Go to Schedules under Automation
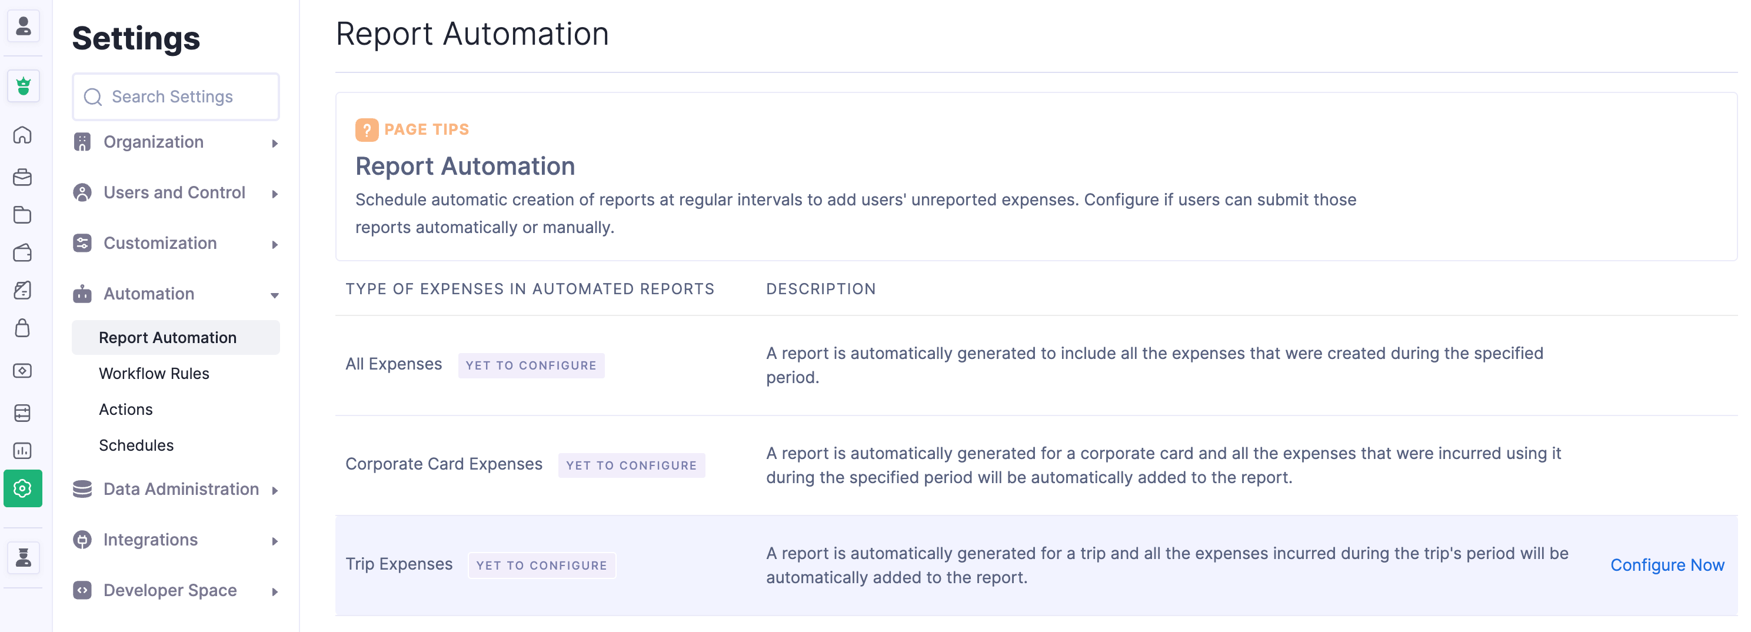The width and height of the screenshot is (1751, 632). 136,445
